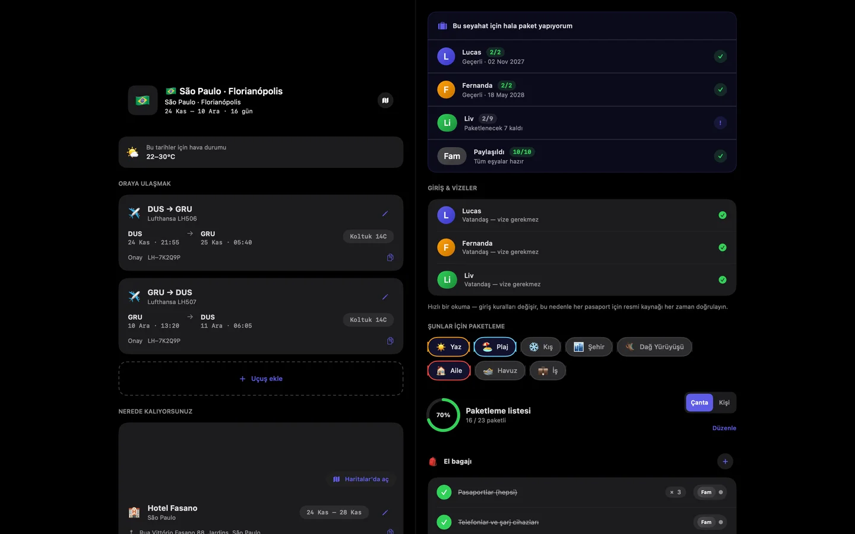Add an item to El bagajı with plus

[725, 461]
